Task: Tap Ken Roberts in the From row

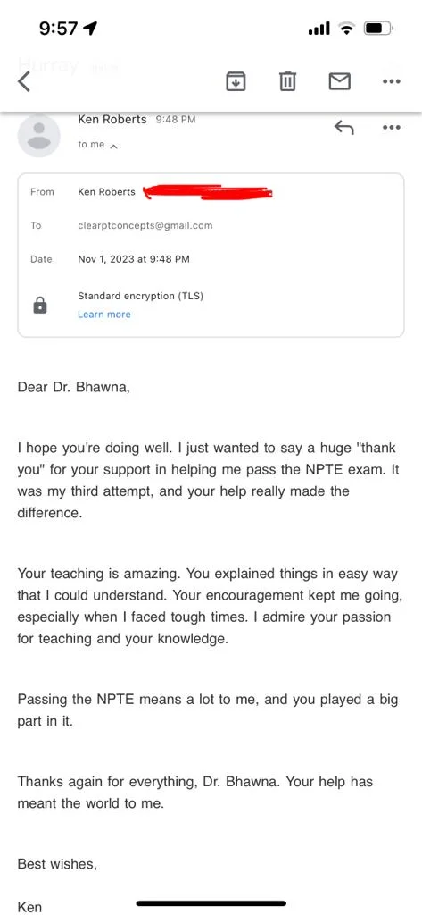Action: pyautogui.click(x=106, y=192)
